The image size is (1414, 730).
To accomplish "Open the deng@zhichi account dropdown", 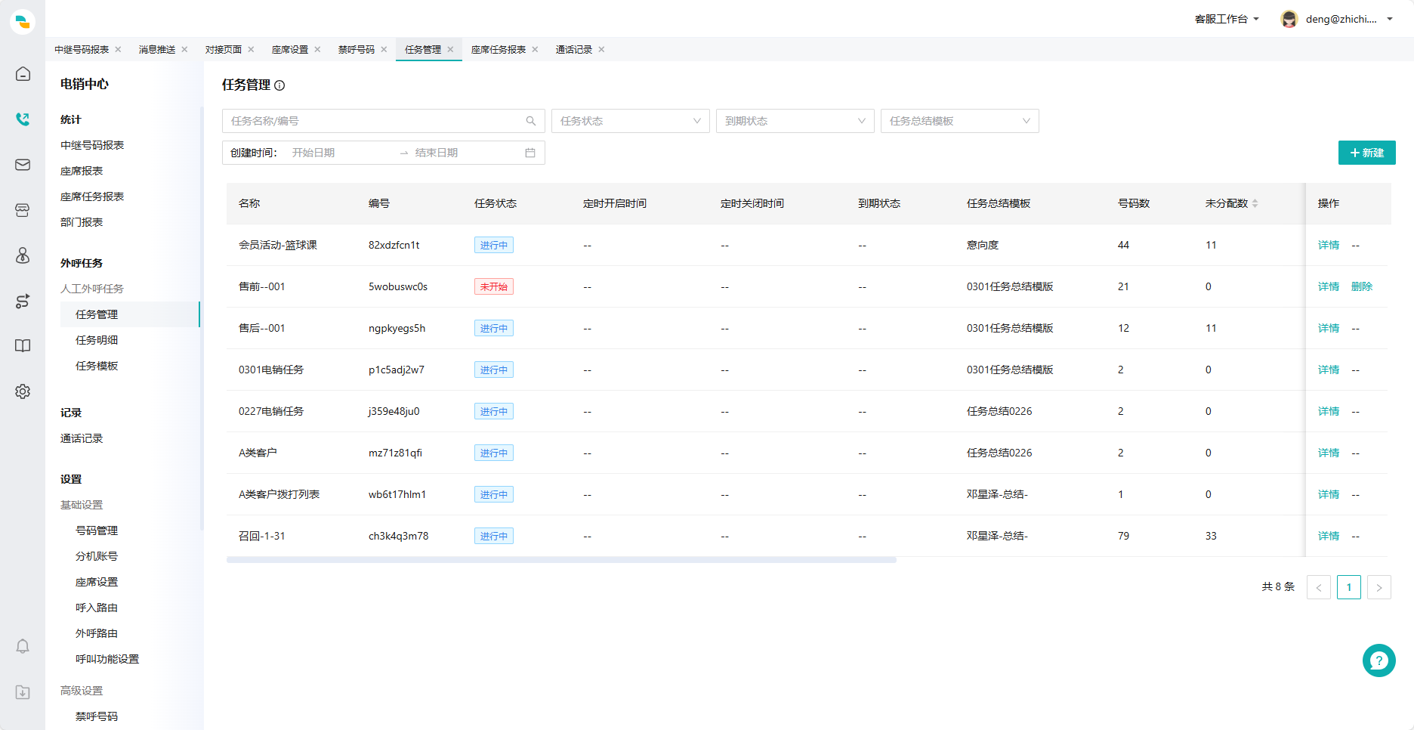I will point(1348,19).
